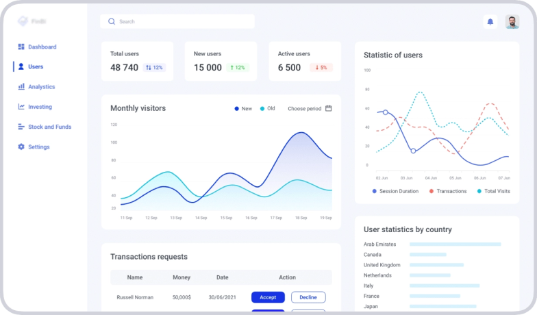Viewport: 537px width, 315px height.
Task: Click the Users person icon in sidebar
Action: [21, 67]
